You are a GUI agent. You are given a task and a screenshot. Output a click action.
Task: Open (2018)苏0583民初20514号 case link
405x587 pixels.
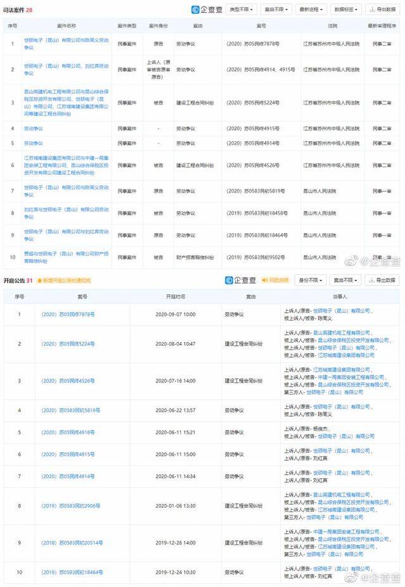pyautogui.click(x=72, y=543)
